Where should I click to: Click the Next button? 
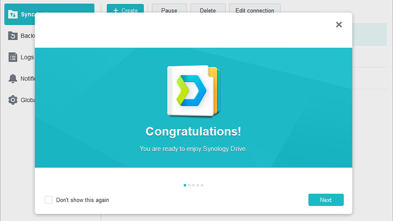pos(326,200)
